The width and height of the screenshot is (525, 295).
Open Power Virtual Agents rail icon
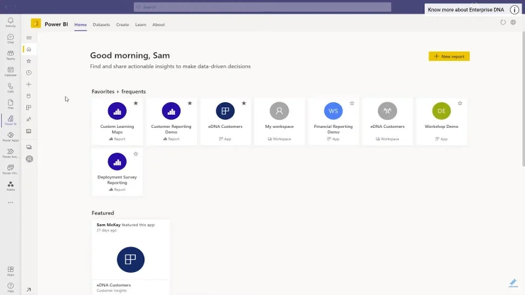(x=10, y=169)
